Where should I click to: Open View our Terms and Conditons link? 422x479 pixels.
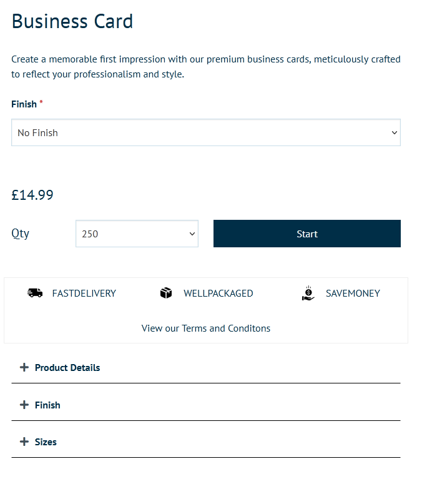point(206,328)
